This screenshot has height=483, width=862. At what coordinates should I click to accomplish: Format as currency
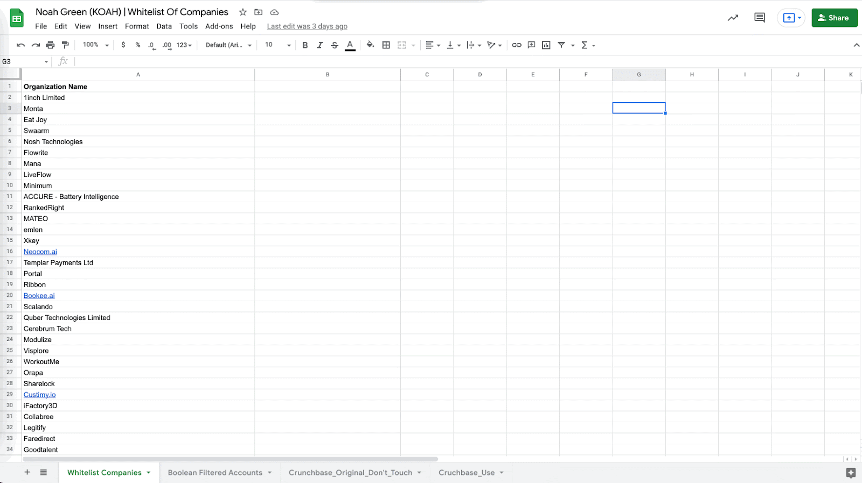(123, 45)
